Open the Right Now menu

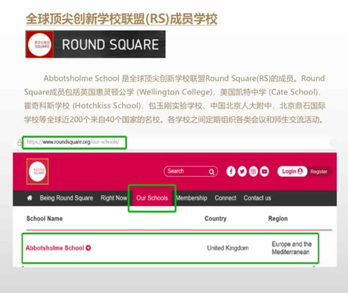pyautogui.click(x=113, y=198)
